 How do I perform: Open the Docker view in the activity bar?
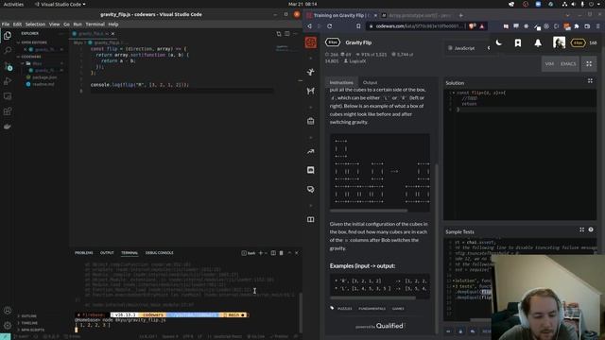[8, 127]
